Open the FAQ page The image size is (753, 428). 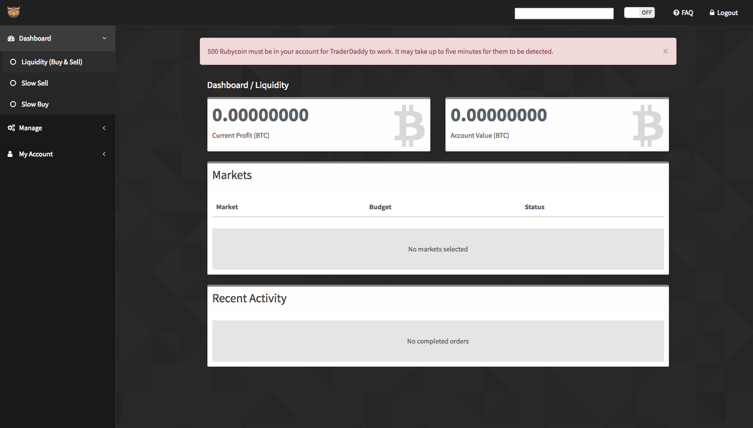687,12
